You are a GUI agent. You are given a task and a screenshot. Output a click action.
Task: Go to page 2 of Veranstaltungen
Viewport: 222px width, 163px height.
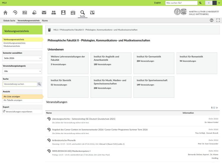(x=215, y=108)
